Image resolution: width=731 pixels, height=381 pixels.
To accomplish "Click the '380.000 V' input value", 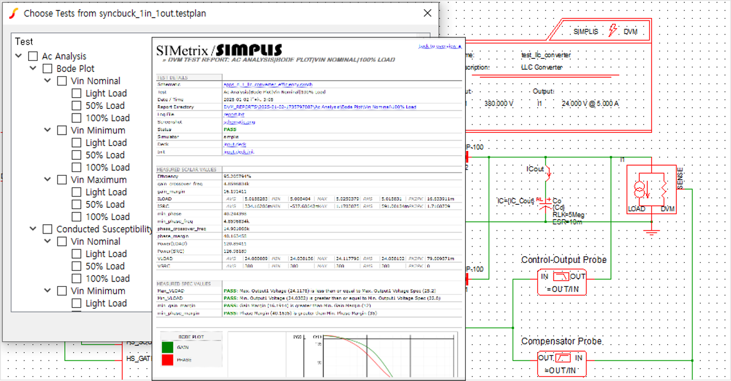I will [499, 103].
